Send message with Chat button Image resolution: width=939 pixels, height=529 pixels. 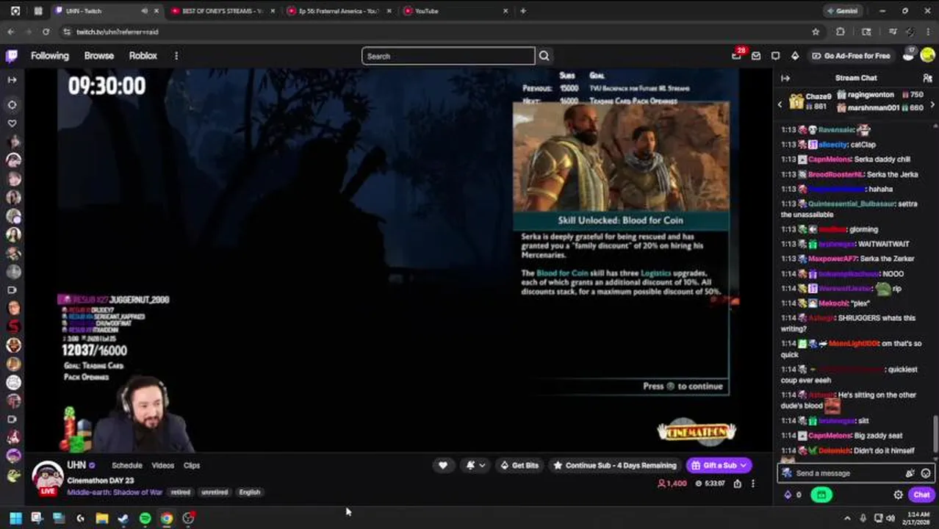pos(921,494)
